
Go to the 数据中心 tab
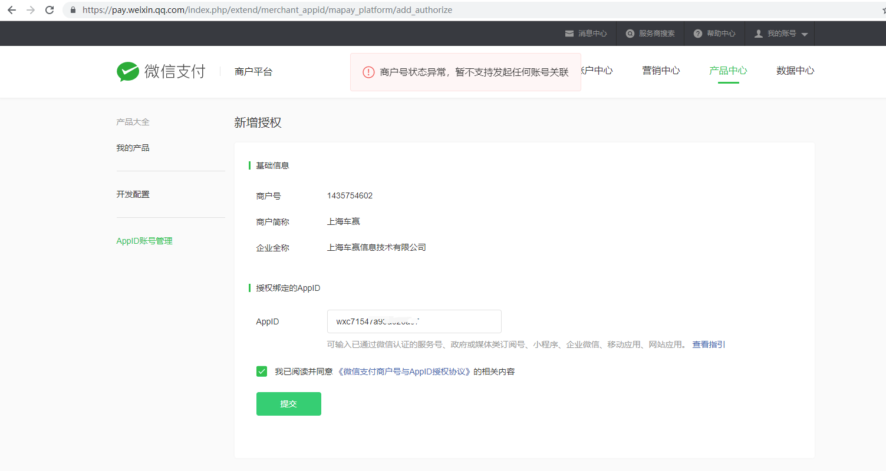[795, 71]
